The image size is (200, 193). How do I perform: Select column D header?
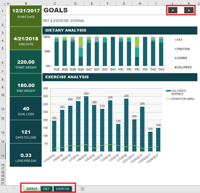click(x=76, y=3)
